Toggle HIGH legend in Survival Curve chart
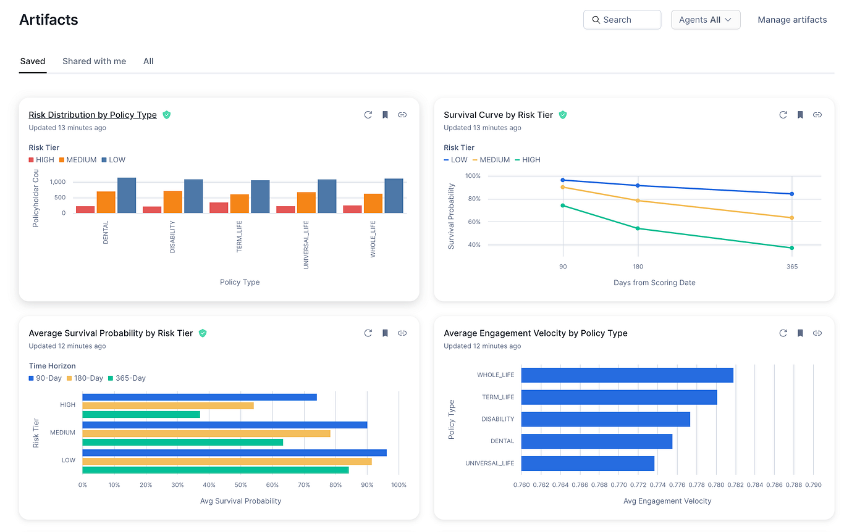The width and height of the screenshot is (865, 532). [x=528, y=160]
